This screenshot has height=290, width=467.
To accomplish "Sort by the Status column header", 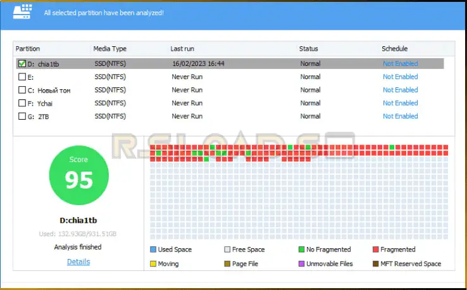I will coord(309,49).
